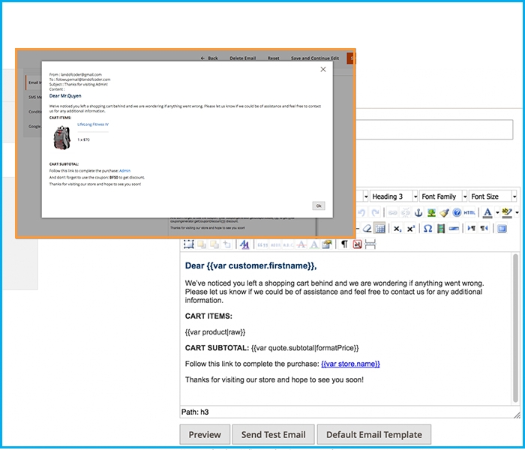Remove formatting with the eraser icon
The width and height of the screenshot is (525, 450).
(367, 228)
